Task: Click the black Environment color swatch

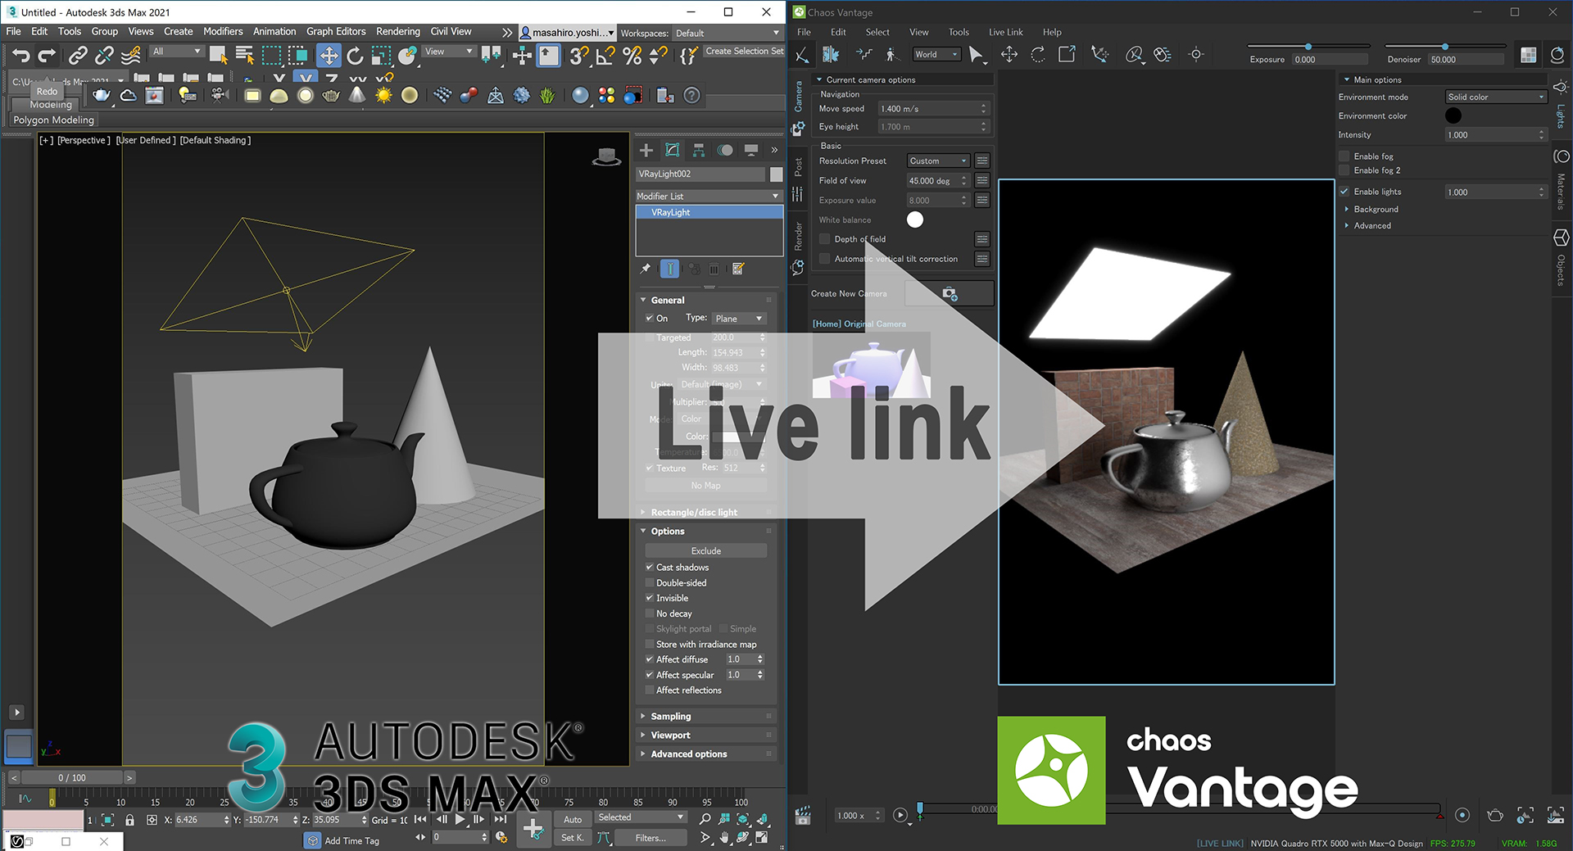Action: [x=1453, y=115]
